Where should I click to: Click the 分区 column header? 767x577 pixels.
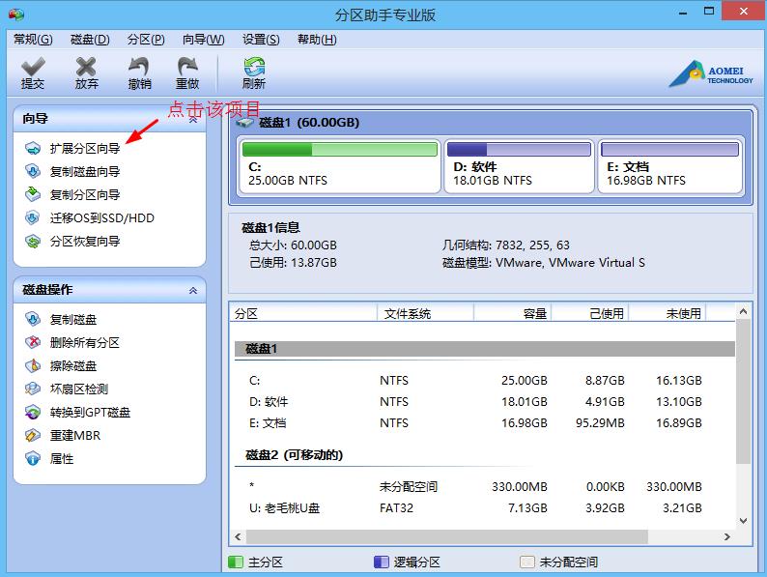[x=303, y=313]
